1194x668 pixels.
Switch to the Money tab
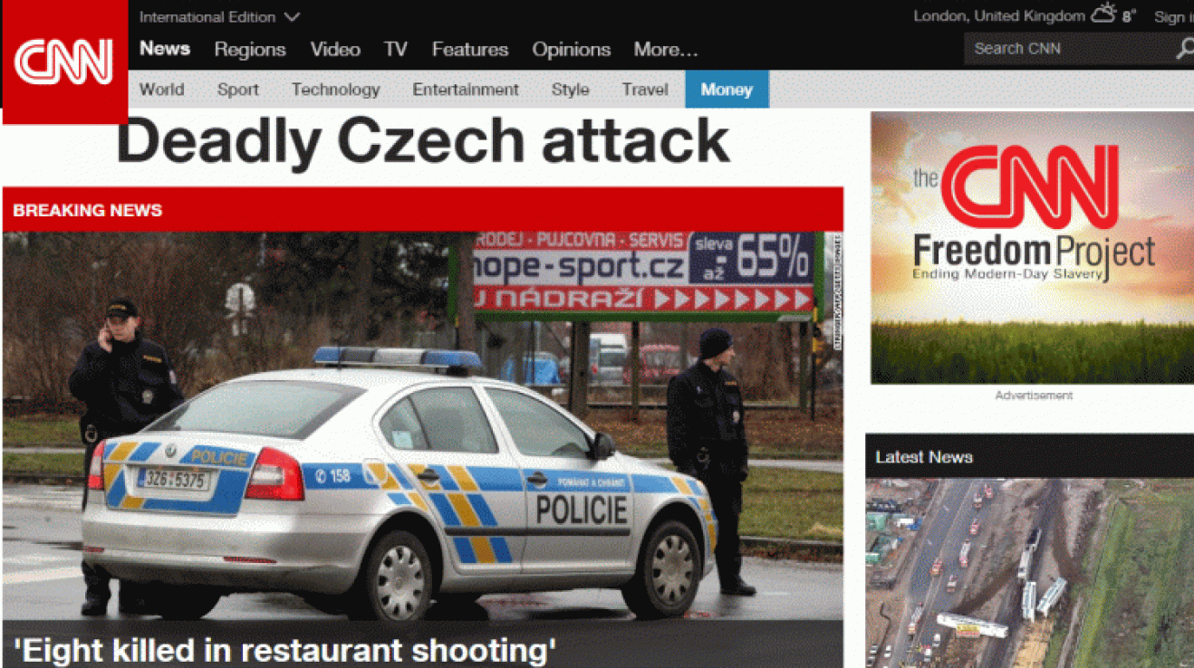click(727, 90)
